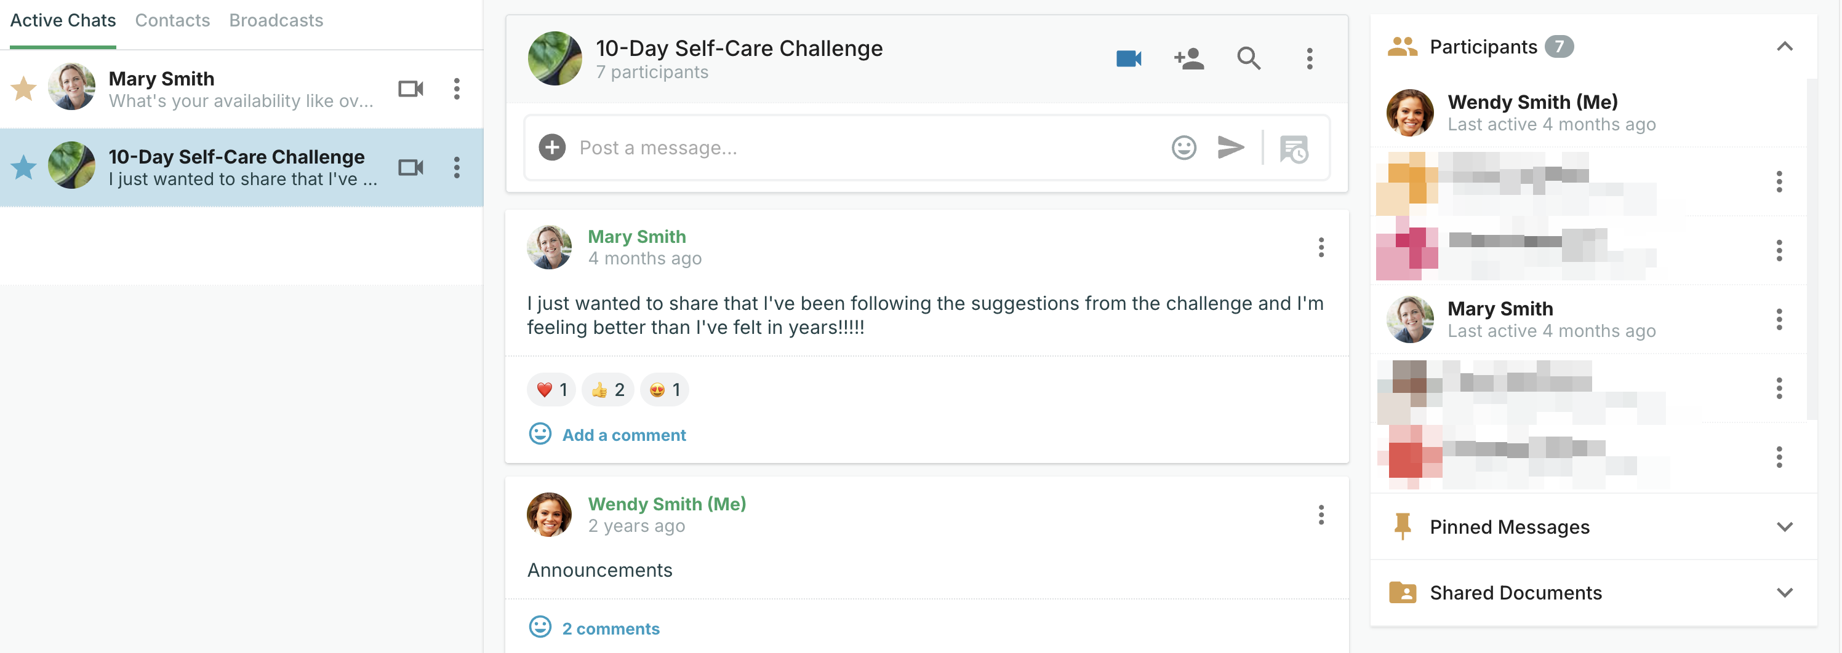Toggle the thumbs-up reaction with count 2

pyautogui.click(x=608, y=390)
